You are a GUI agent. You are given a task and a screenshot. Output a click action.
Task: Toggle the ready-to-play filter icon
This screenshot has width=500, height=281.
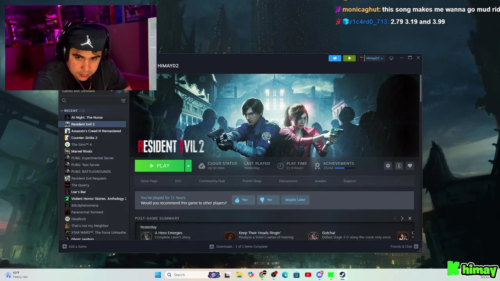click(126, 91)
